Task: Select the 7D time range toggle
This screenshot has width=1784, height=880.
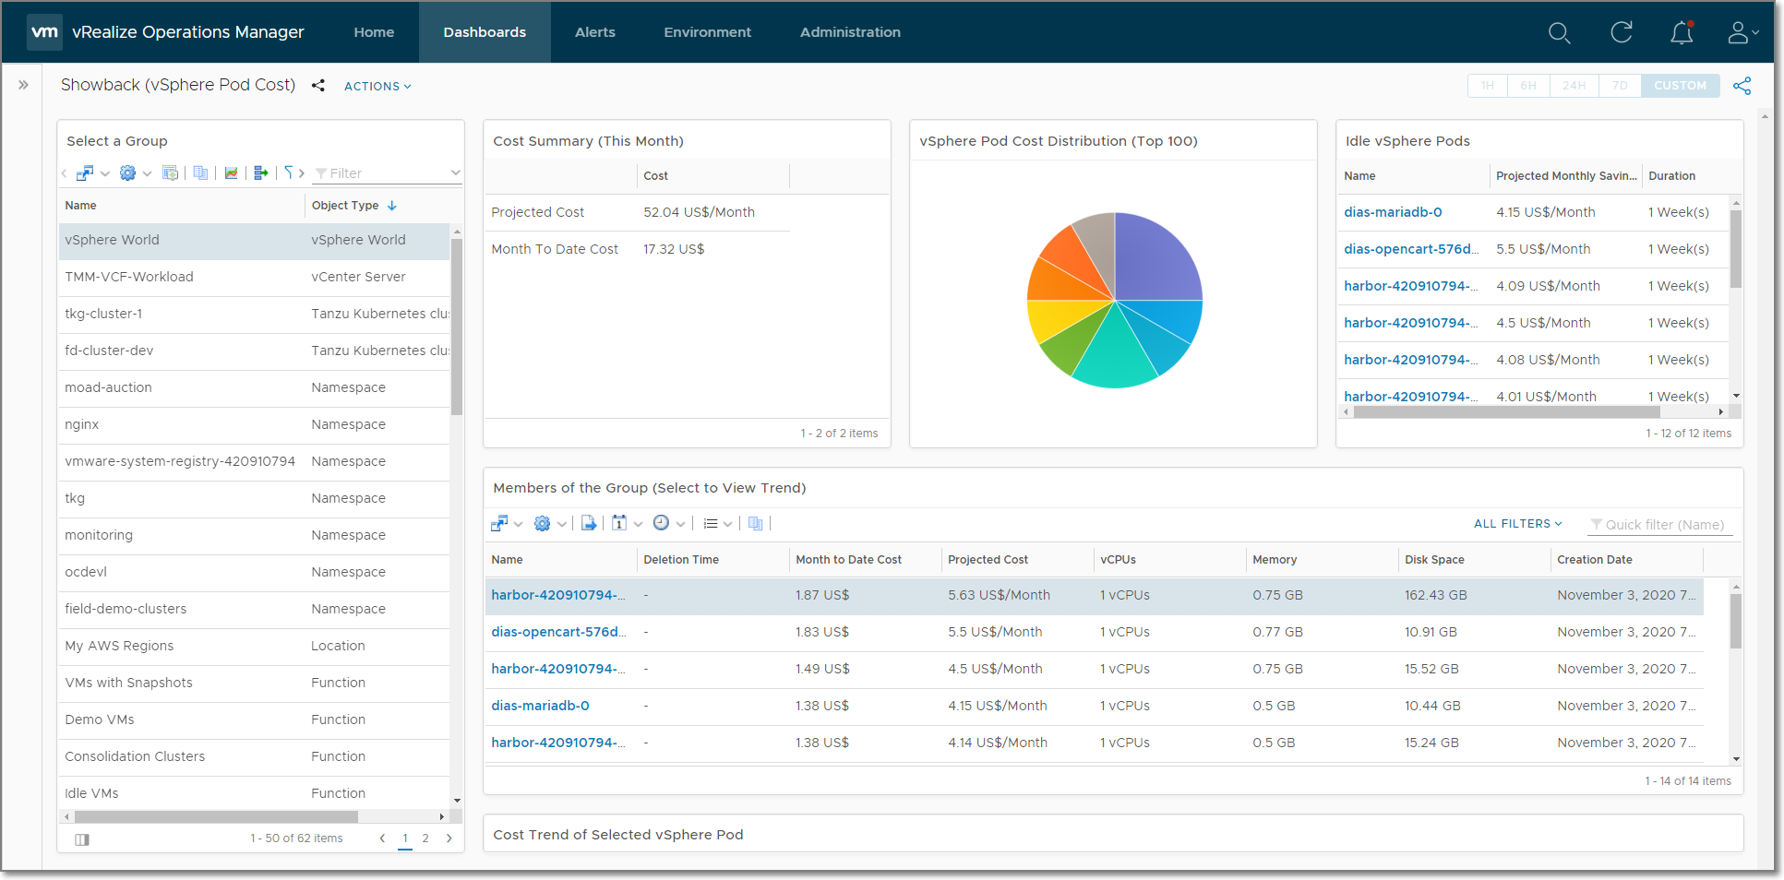Action: [x=1620, y=86]
